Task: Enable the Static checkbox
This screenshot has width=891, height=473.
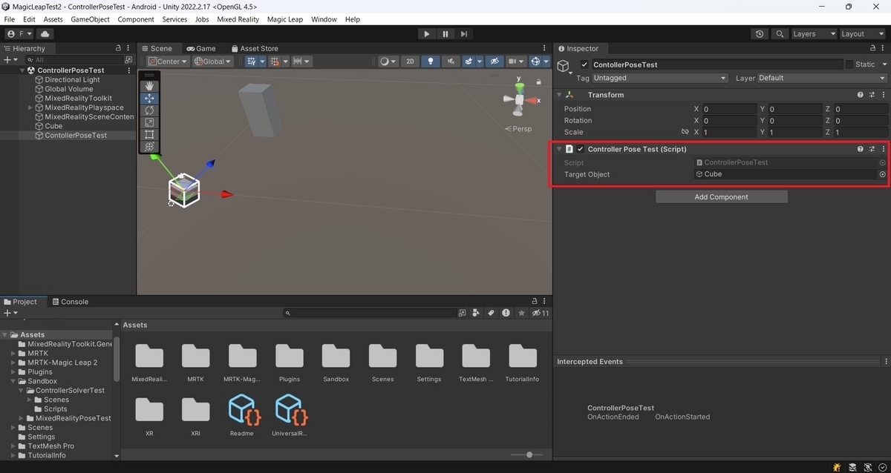Action: pyautogui.click(x=849, y=64)
